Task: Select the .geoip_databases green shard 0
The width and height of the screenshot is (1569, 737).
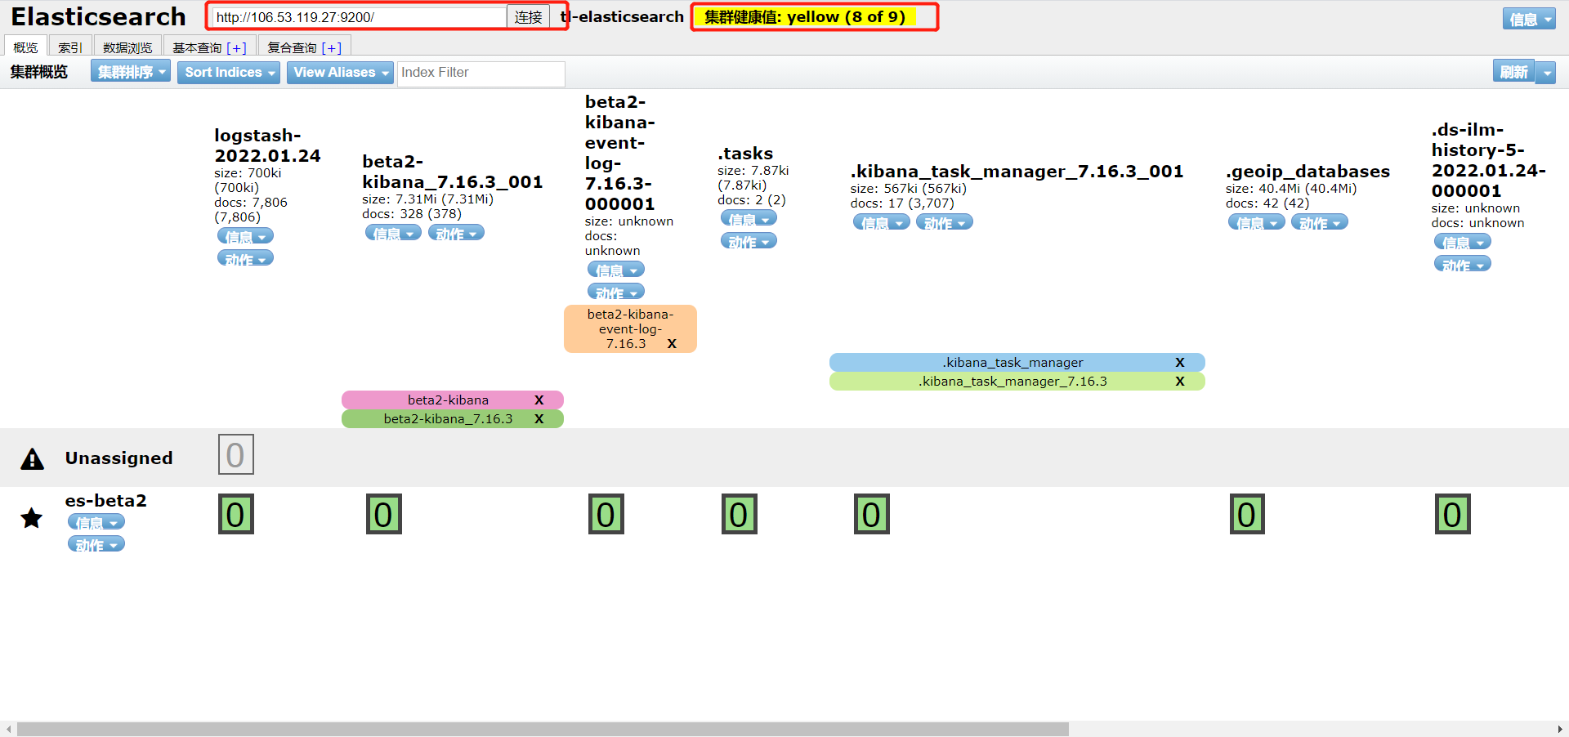Action: point(1246,515)
